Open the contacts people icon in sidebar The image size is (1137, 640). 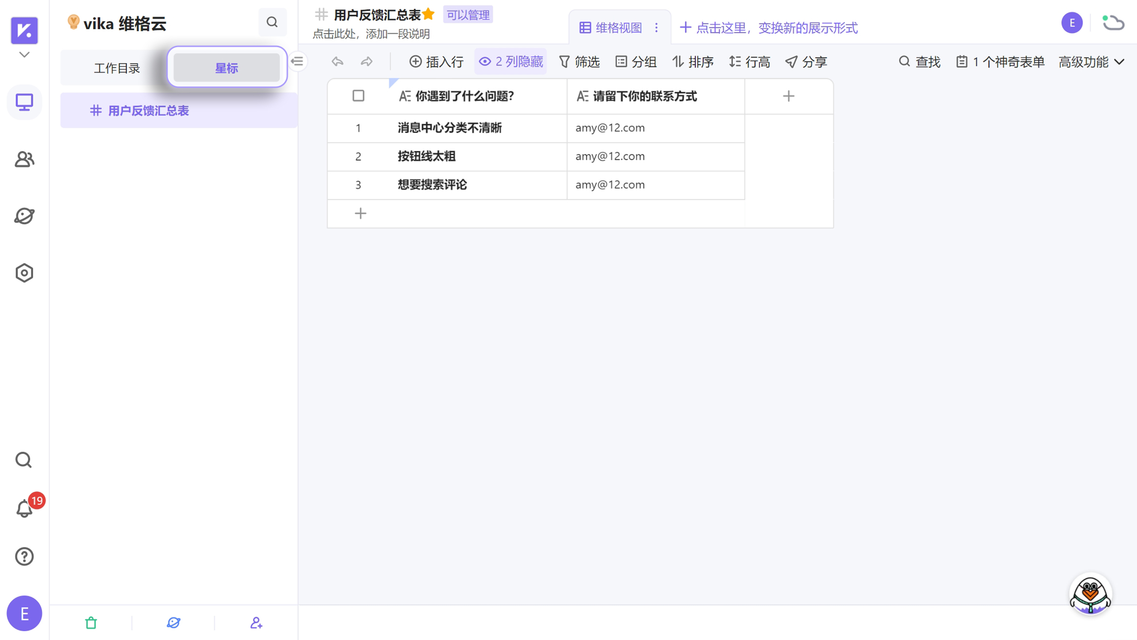click(24, 159)
